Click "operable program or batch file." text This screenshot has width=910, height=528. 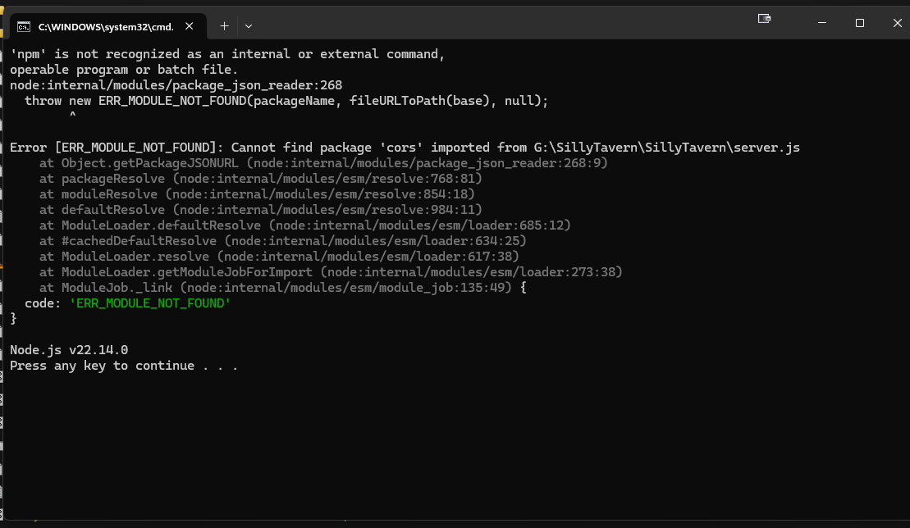click(x=124, y=70)
